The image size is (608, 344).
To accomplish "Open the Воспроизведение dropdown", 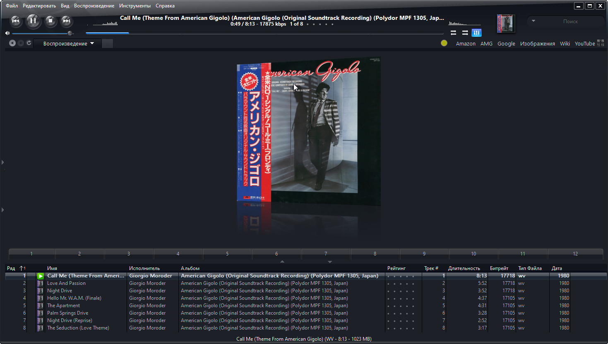I will tap(67, 43).
